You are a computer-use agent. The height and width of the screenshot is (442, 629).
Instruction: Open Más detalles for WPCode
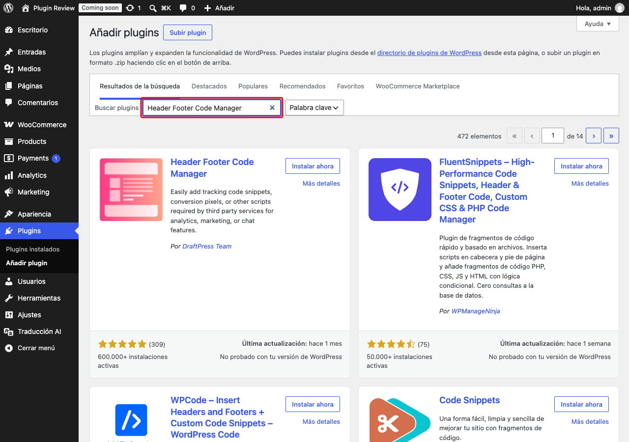coord(321,421)
